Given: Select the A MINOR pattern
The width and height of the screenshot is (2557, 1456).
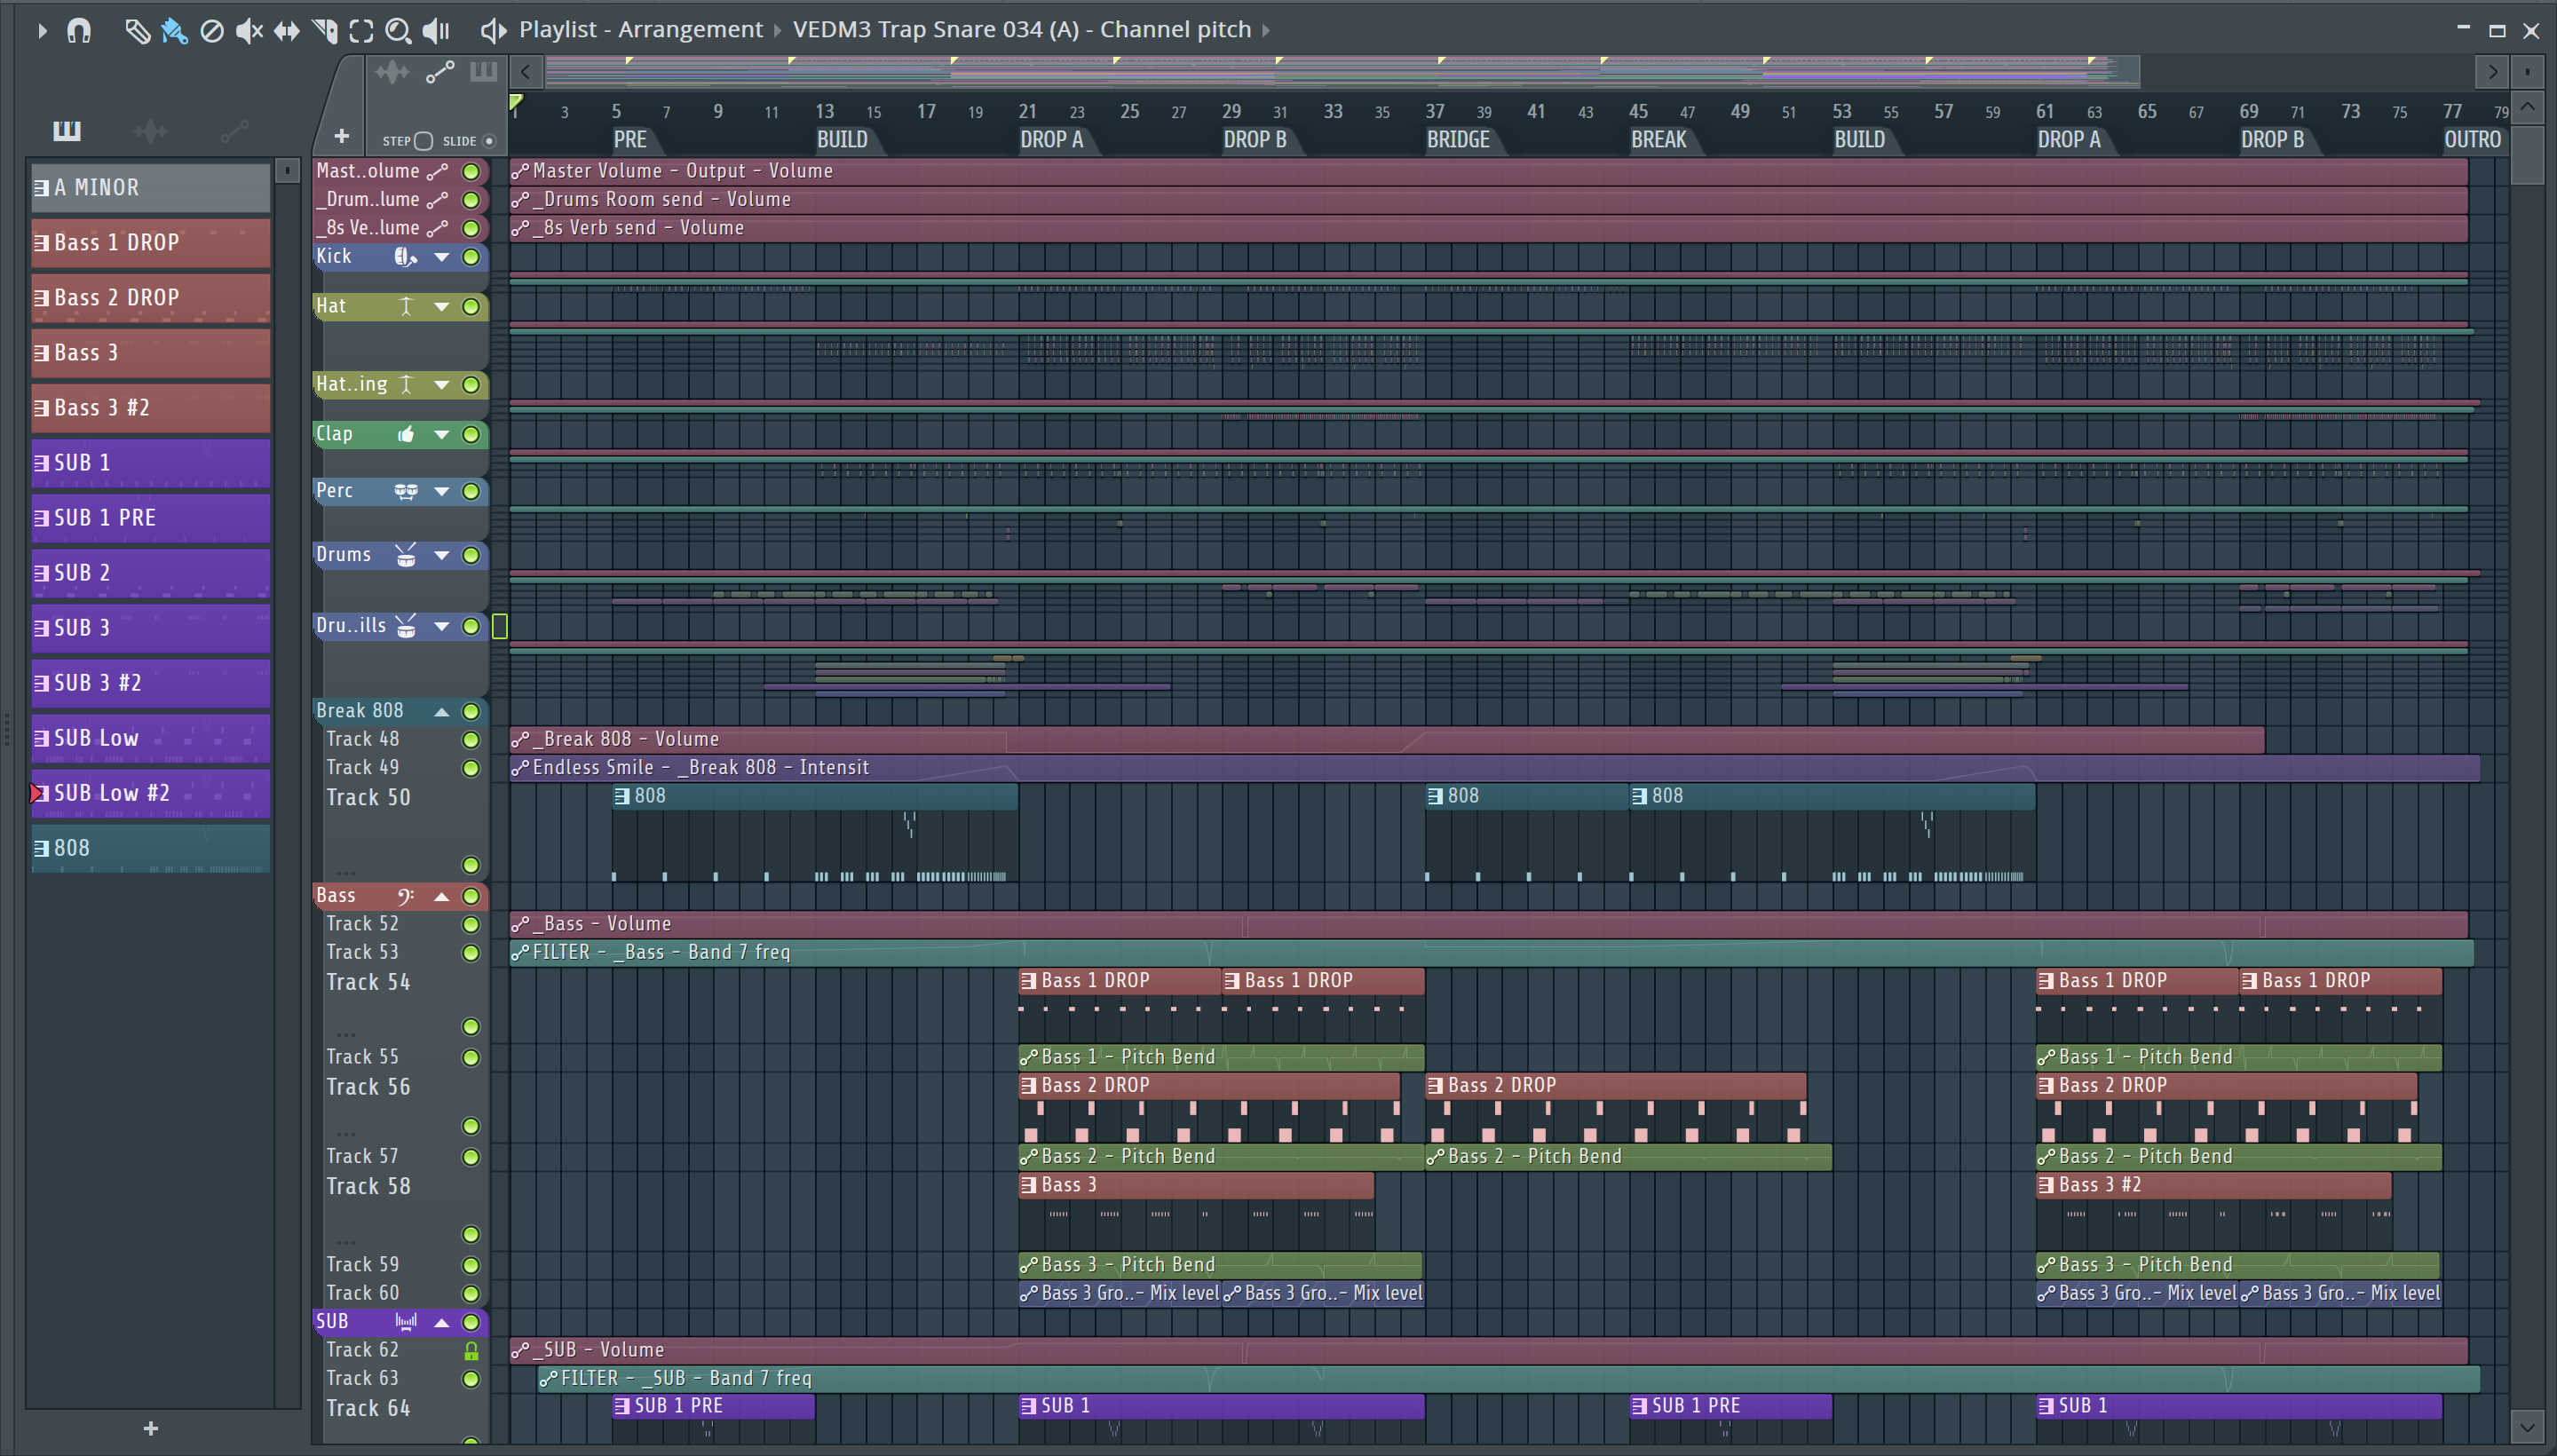Looking at the screenshot, I should click(x=150, y=188).
